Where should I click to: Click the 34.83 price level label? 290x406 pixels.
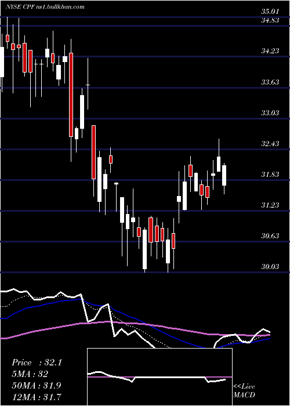[x=270, y=20]
